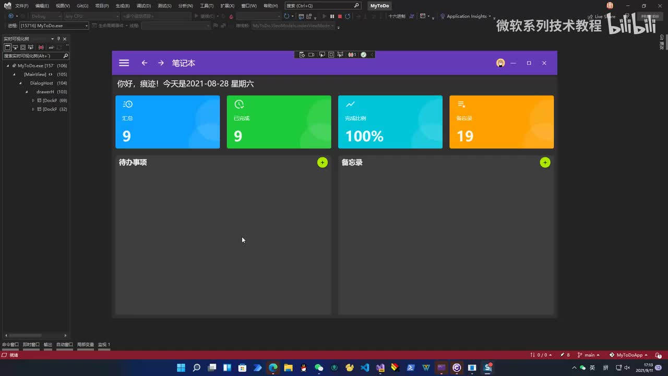
Task: Open taskbar Search magnifier
Action: click(196, 368)
